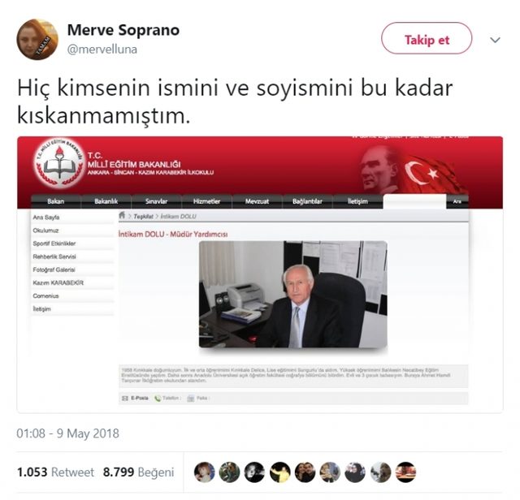The image size is (520, 500).
Task: Select the İletişim tab in the top navigation
Action: (x=357, y=201)
